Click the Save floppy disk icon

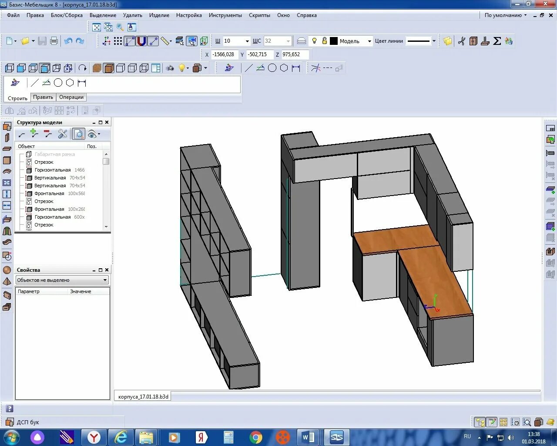click(x=42, y=41)
